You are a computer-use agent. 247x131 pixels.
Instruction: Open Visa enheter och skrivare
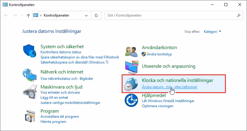click(x=60, y=92)
